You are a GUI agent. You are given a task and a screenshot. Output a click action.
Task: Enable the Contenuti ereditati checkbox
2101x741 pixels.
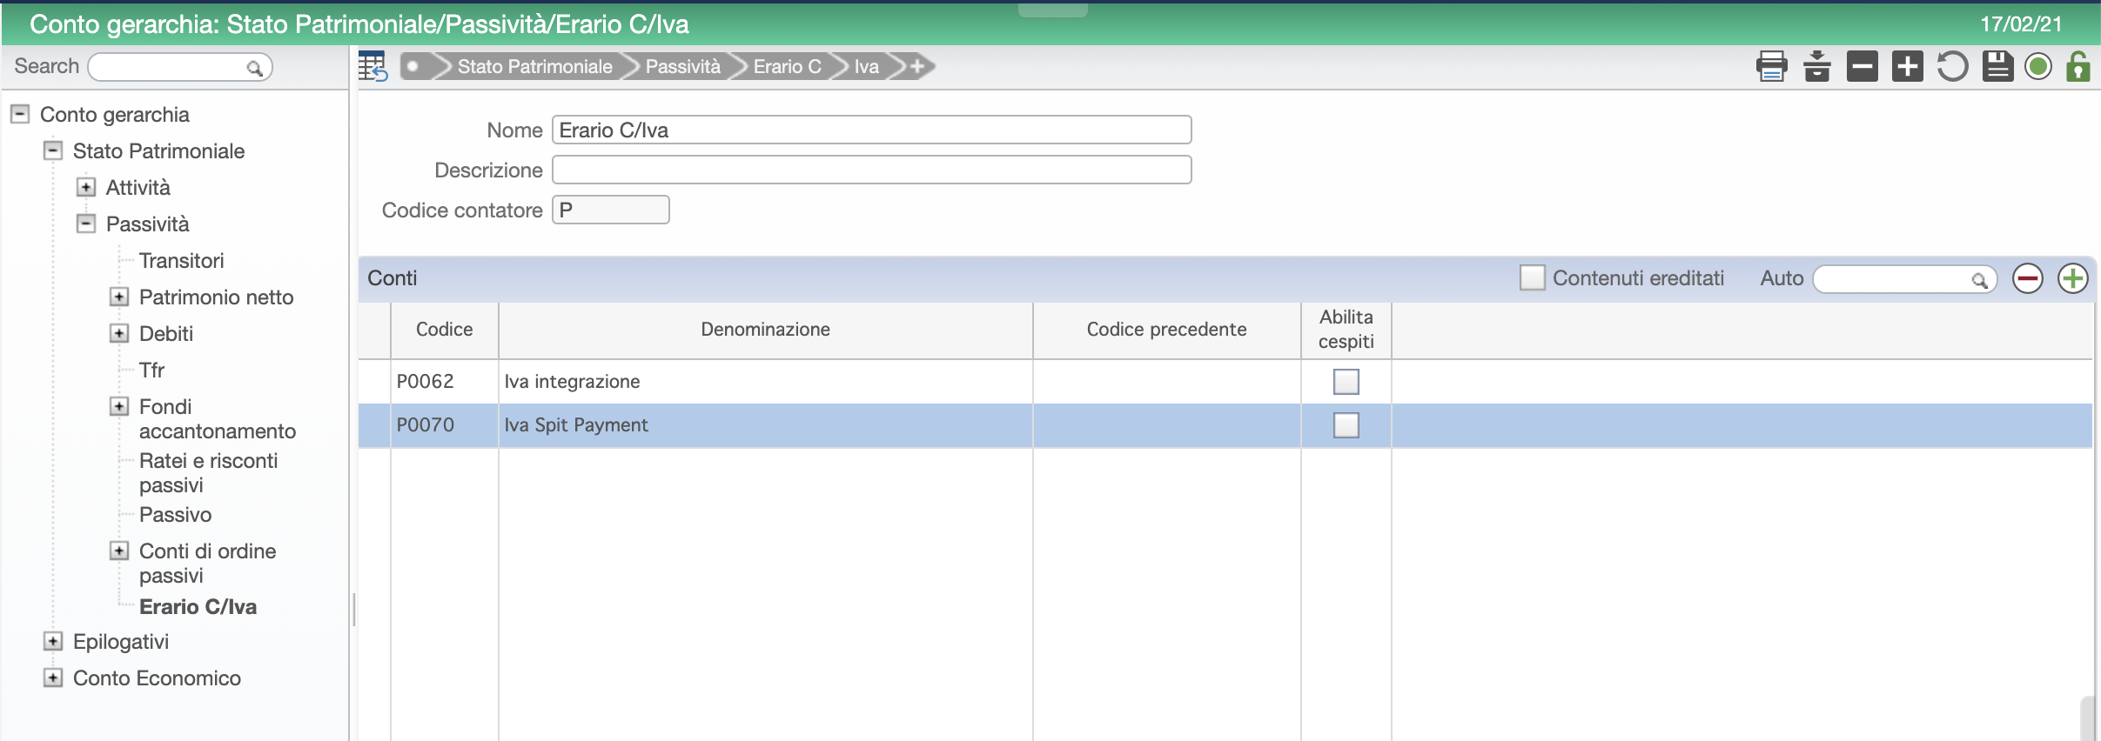1532,277
